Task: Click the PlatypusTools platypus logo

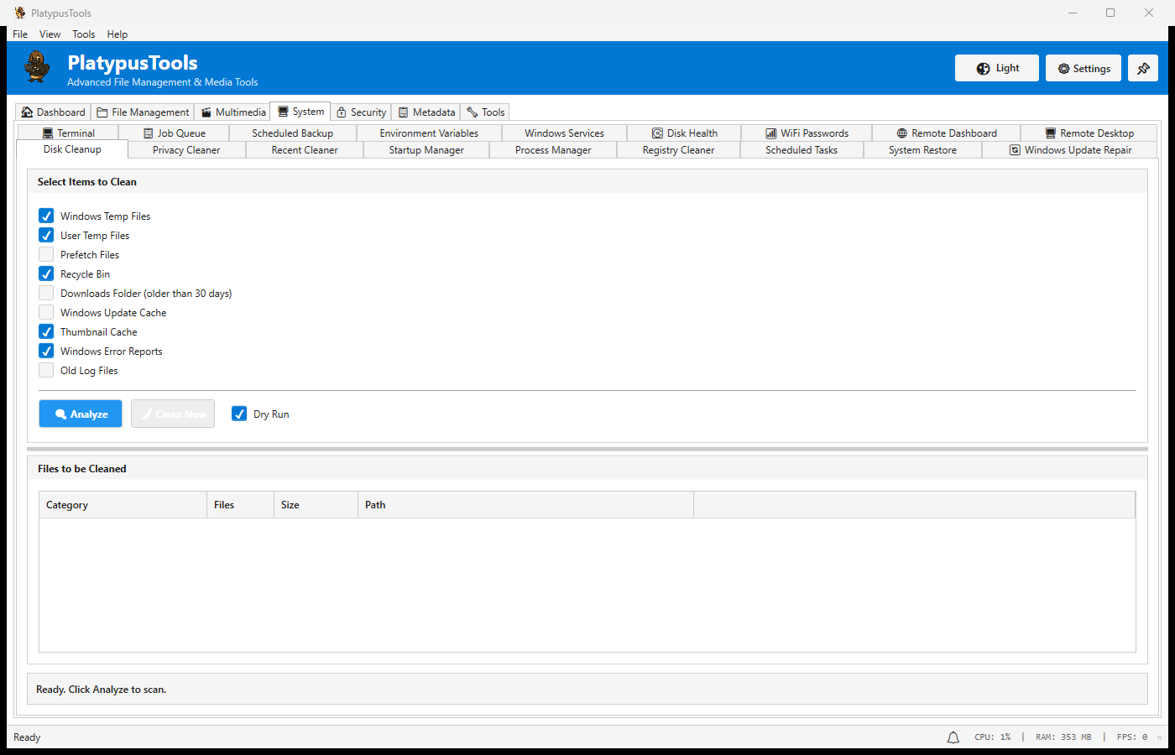Action: (x=36, y=67)
